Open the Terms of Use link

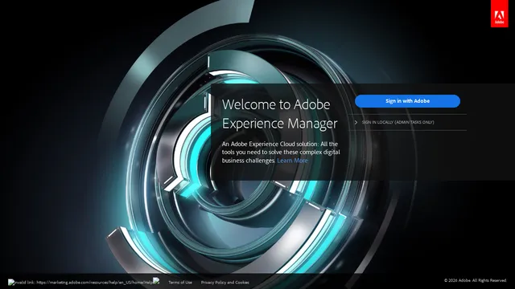pyautogui.click(x=180, y=283)
